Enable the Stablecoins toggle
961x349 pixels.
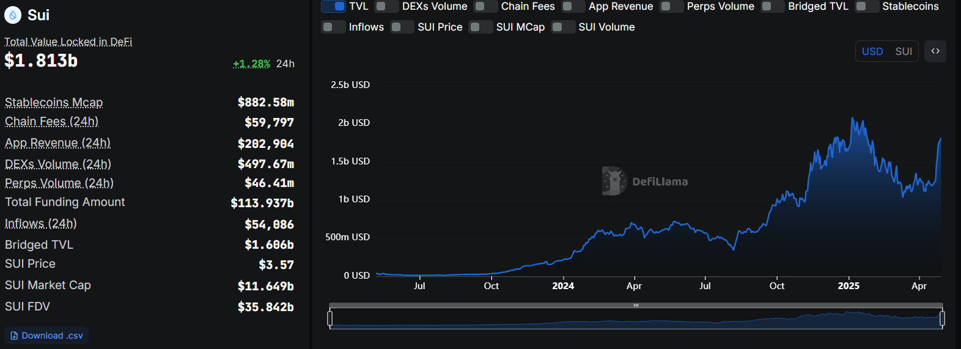click(867, 7)
